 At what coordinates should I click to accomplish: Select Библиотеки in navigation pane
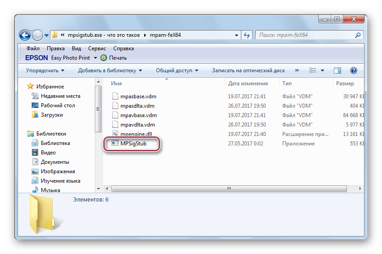(x=51, y=134)
